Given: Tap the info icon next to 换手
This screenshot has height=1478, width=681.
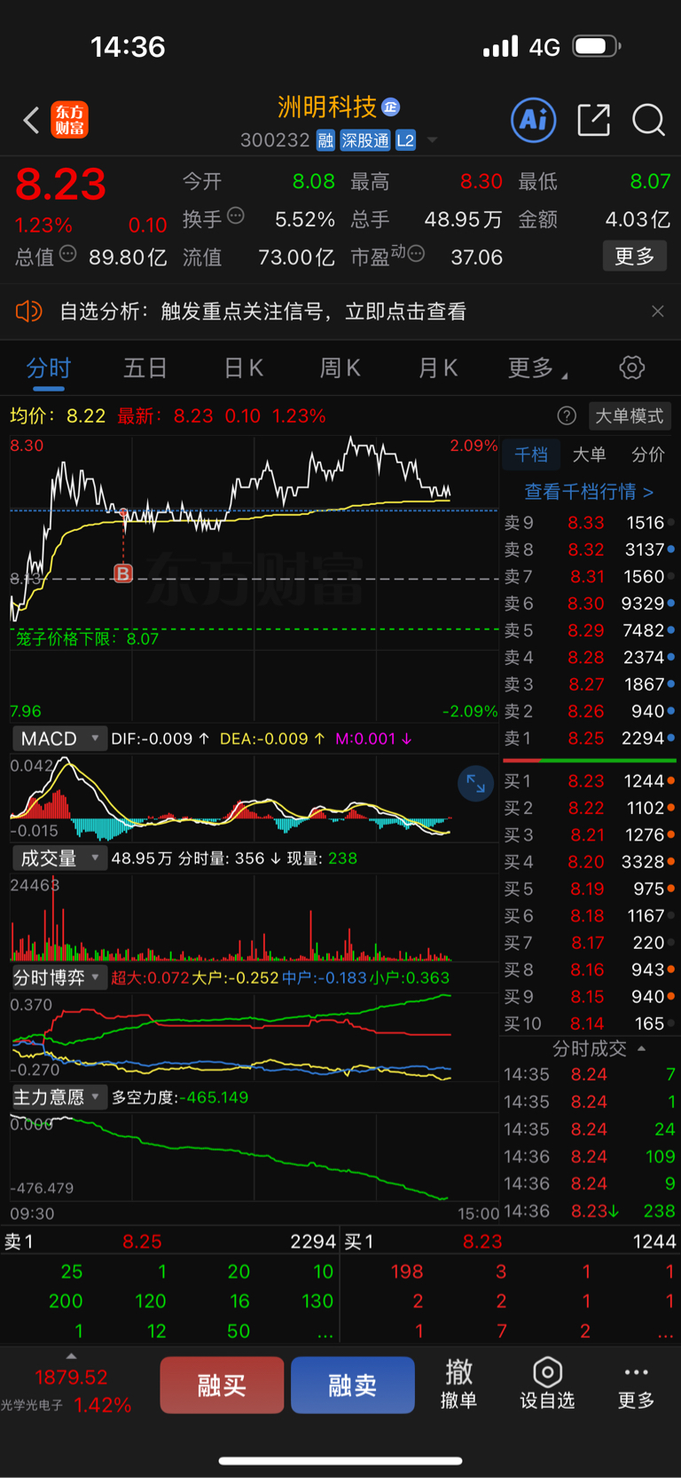Looking at the screenshot, I should (x=236, y=215).
